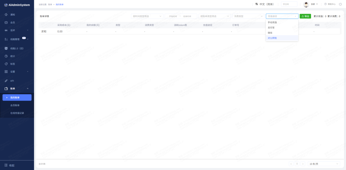Click the 安全码 input field

click(289, 4)
